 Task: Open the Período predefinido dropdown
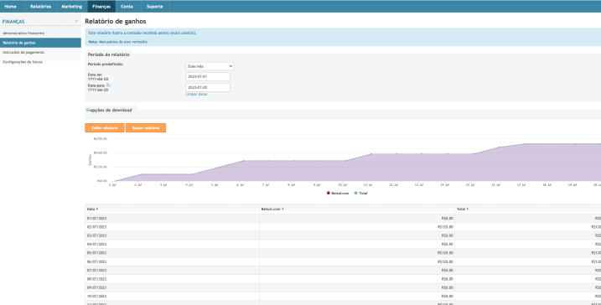210,66
